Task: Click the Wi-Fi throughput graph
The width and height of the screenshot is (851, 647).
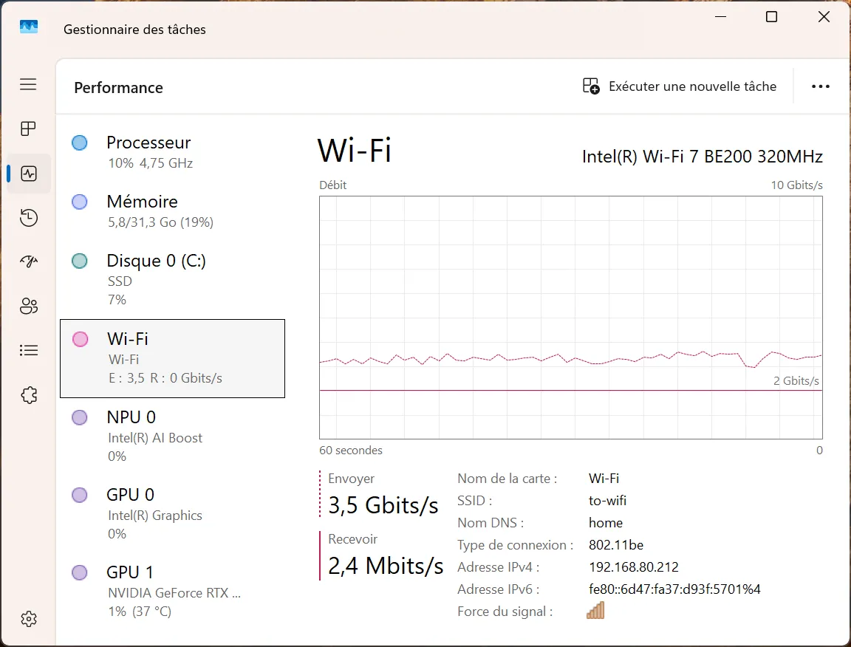Action: [571, 318]
